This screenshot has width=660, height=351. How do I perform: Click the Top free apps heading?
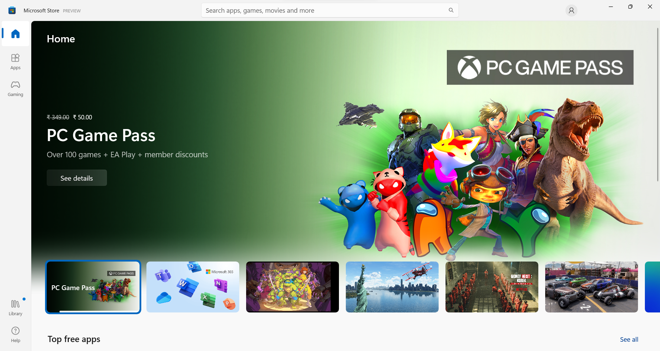point(74,339)
